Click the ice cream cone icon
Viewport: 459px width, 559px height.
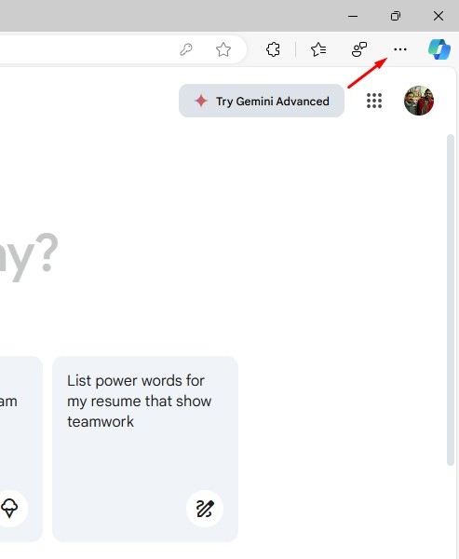(x=9, y=508)
